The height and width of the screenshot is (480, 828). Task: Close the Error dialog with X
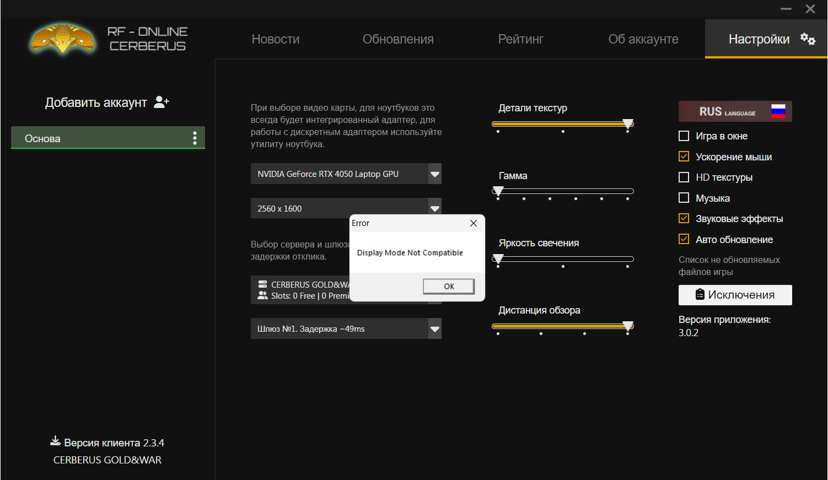tap(473, 223)
